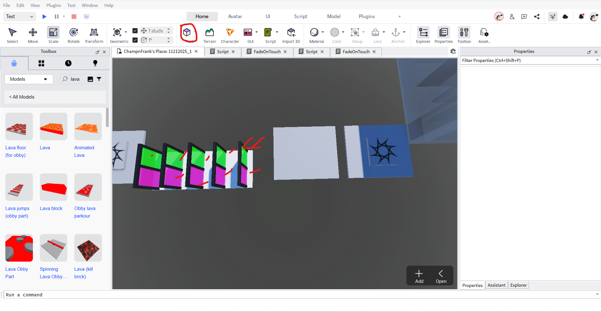Open the Models category dropdown
The image size is (601, 312).
click(x=29, y=79)
